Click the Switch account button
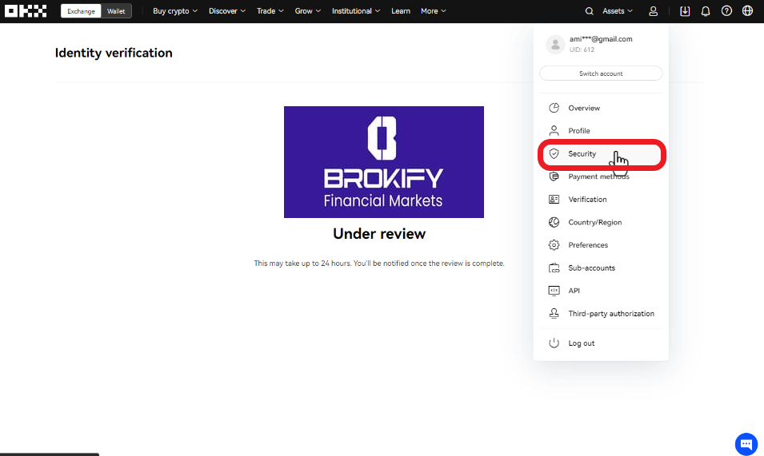Viewport: 764px width, 456px height. click(x=601, y=73)
